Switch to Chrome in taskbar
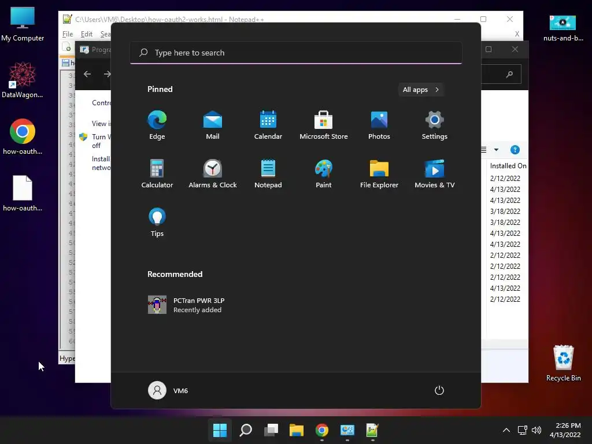 pyautogui.click(x=321, y=430)
